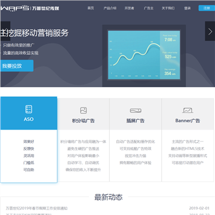Click the 效果好 text
Viewport: 215px width, 215px height.
pos(29,142)
